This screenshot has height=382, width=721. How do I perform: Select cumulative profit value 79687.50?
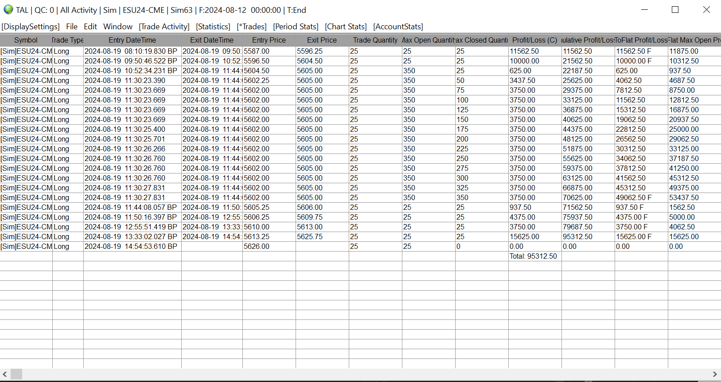pos(588,227)
